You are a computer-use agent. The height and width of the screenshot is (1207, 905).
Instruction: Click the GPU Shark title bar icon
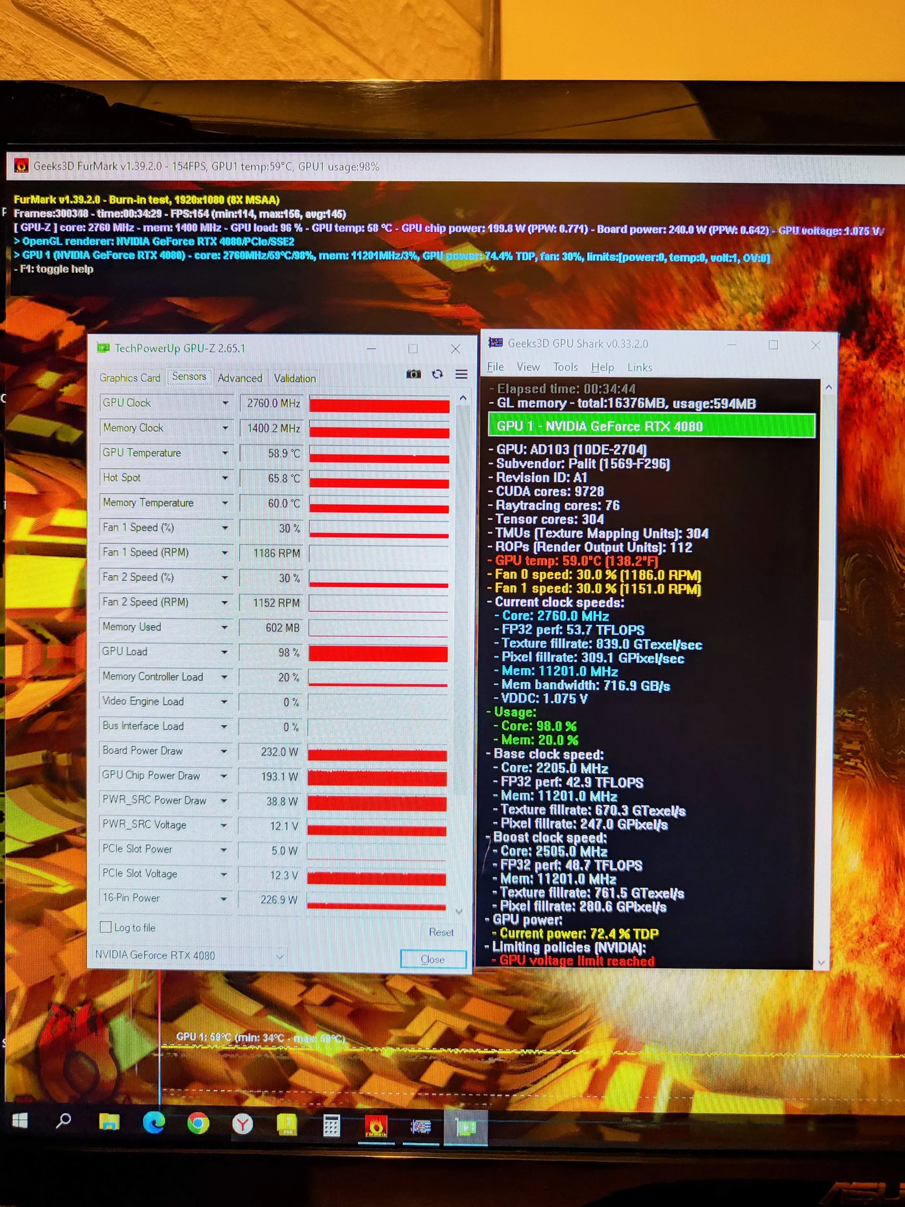click(496, 343)
